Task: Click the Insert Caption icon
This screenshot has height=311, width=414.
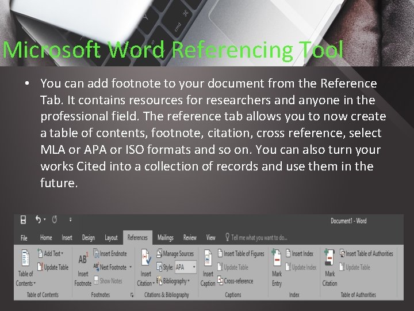Action: 208,258
